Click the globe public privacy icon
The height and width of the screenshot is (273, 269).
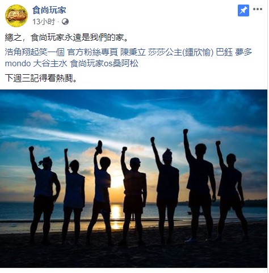pos(65,22)
